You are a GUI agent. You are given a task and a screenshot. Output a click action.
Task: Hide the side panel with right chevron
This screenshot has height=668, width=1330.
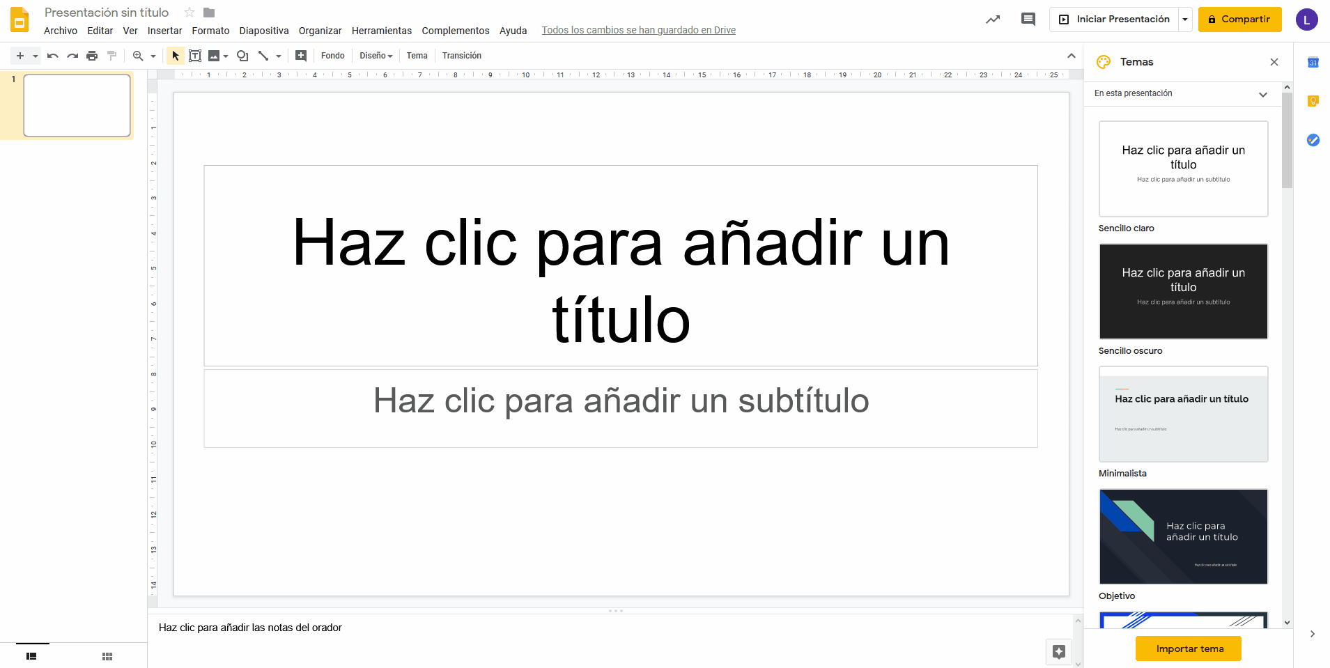click(1313, 634)
